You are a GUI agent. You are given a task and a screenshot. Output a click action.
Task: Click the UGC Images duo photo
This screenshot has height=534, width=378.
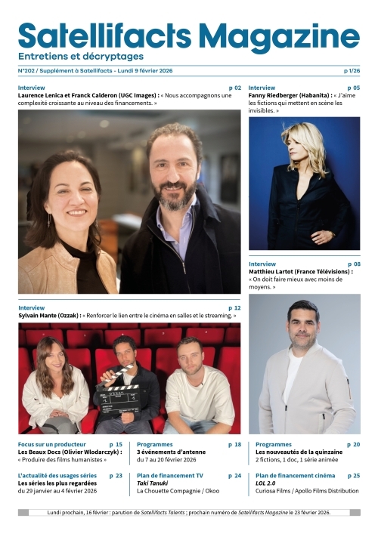(x=129, y=202)
